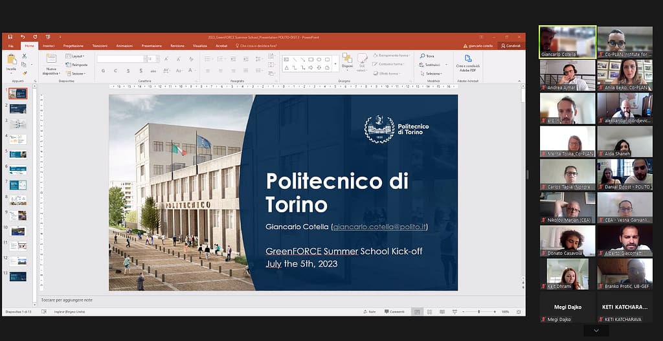Select the triangle shape in shapes gallery
The height and width of the screenshot is (341, 663).
(x=286, y=67)
